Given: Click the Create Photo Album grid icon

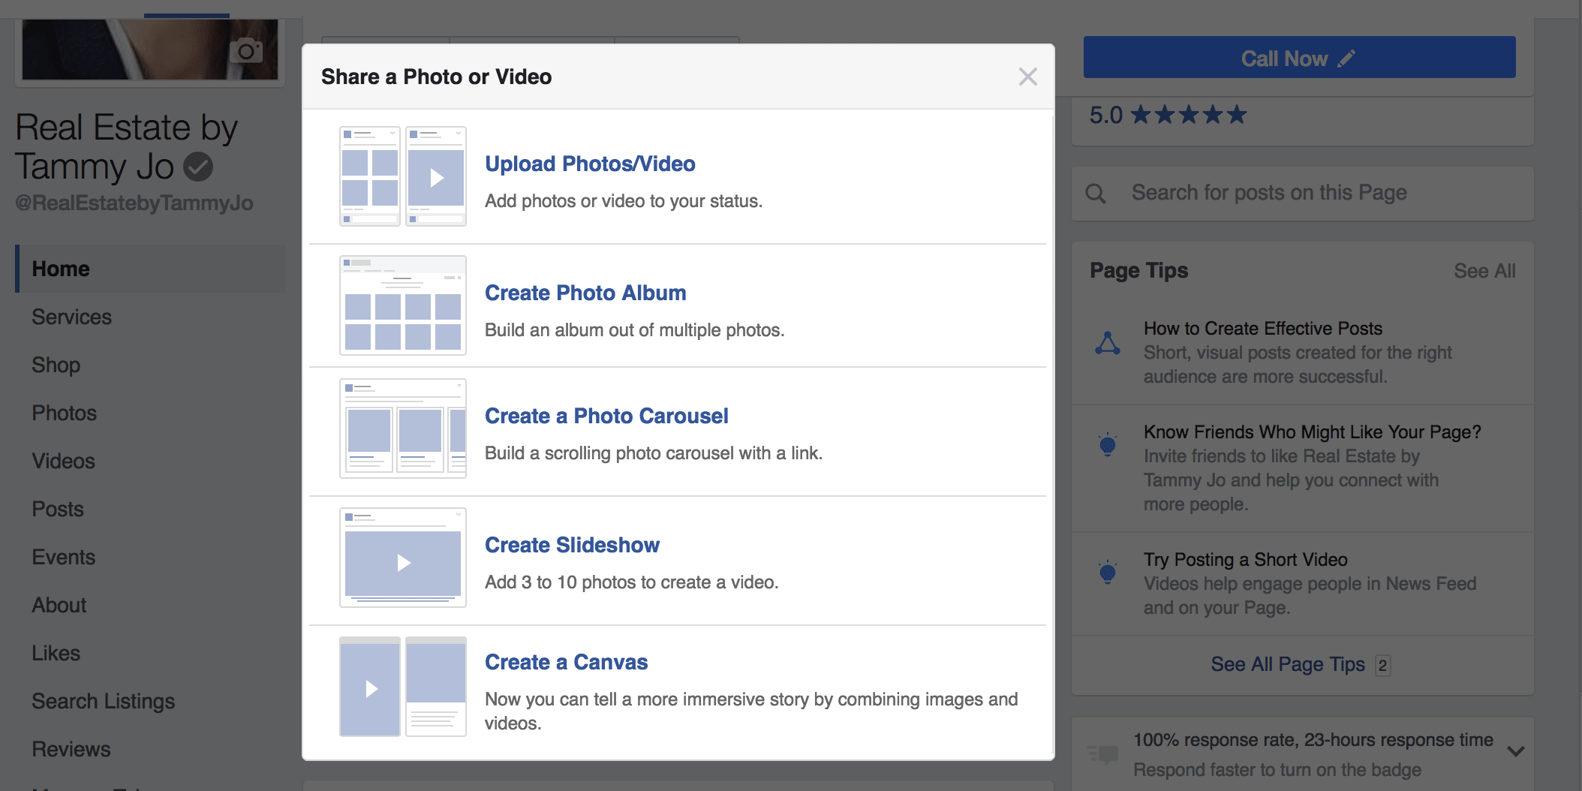Looking at the screenshot, I should click(x=402, y=305).
